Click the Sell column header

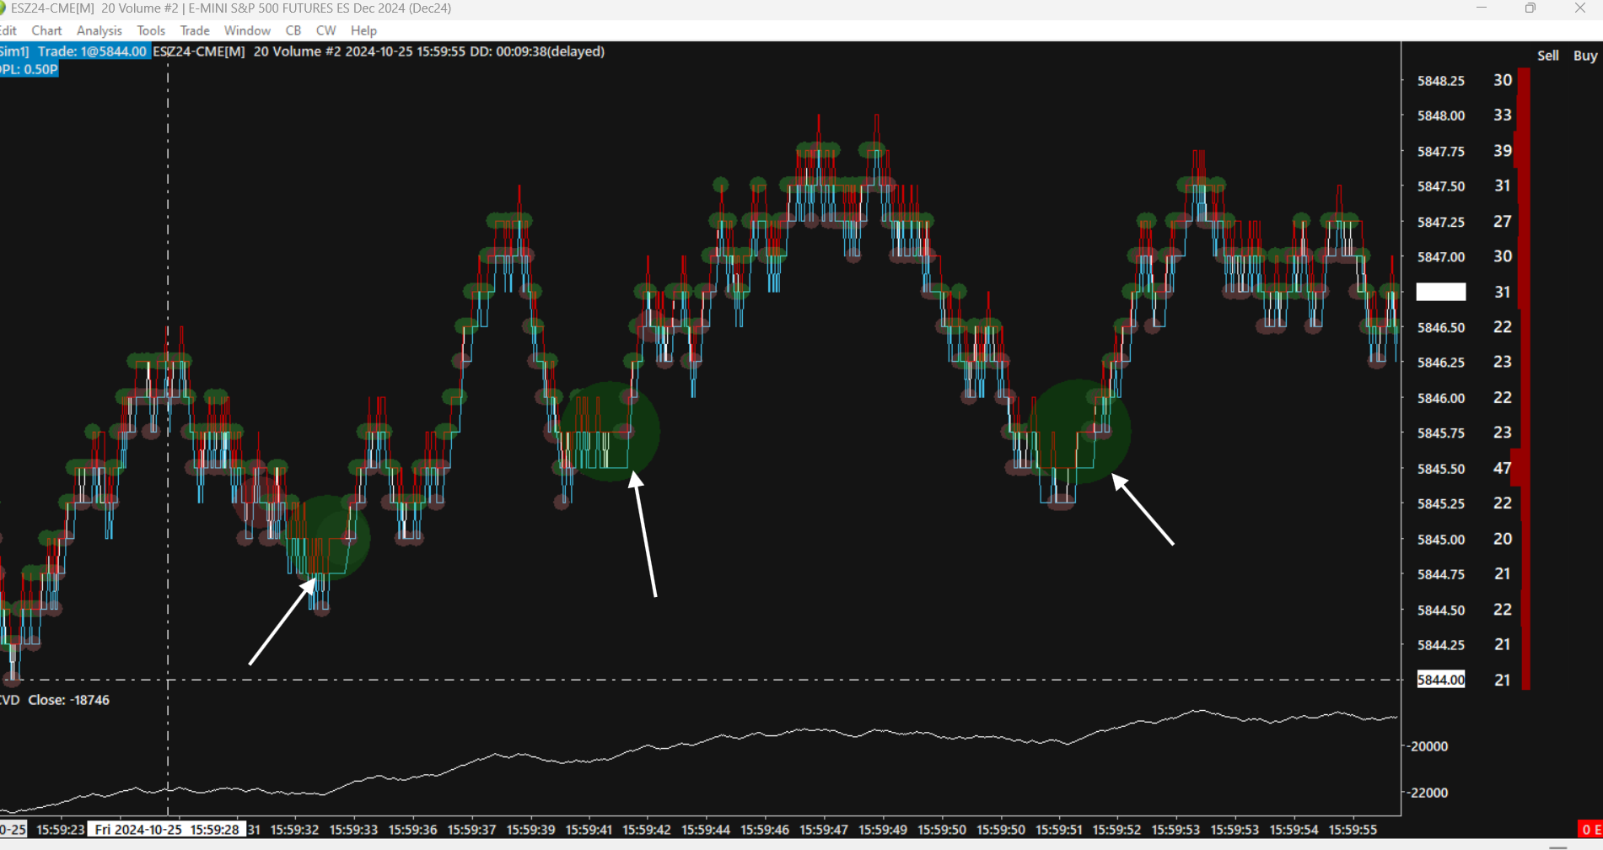(x=1548, y=56)
